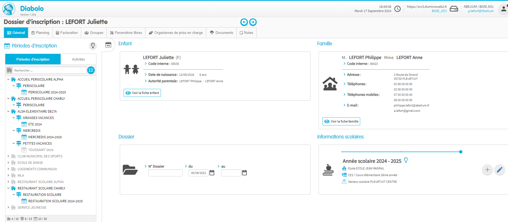Click the green plus icon in Informations scolaires
Screen dimensions: 508x222
tap(487, 170)
